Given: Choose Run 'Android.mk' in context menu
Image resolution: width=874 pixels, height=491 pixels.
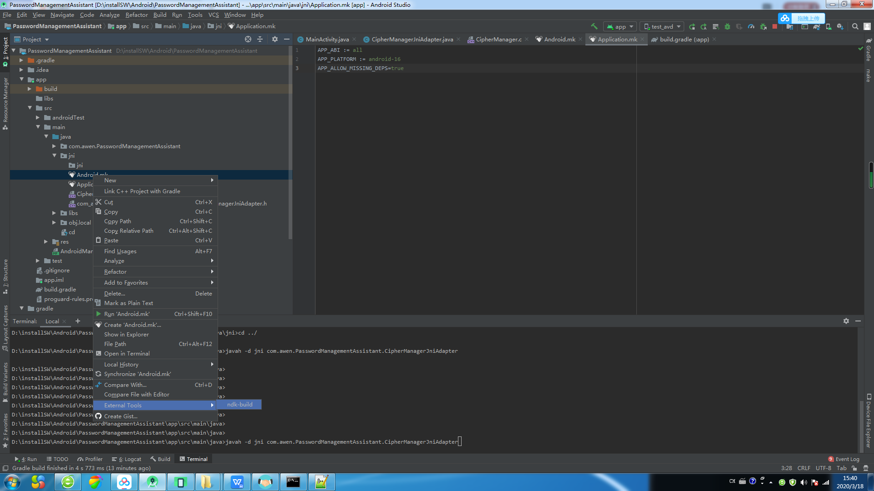Looking at the screenshot, I should point(155,314).
